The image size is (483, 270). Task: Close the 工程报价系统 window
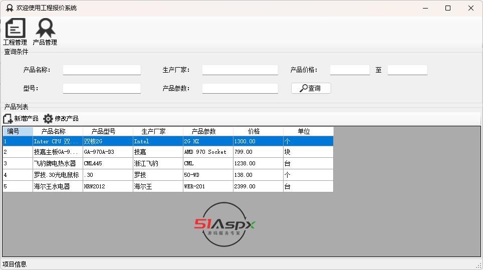click(x=470, y=8)
